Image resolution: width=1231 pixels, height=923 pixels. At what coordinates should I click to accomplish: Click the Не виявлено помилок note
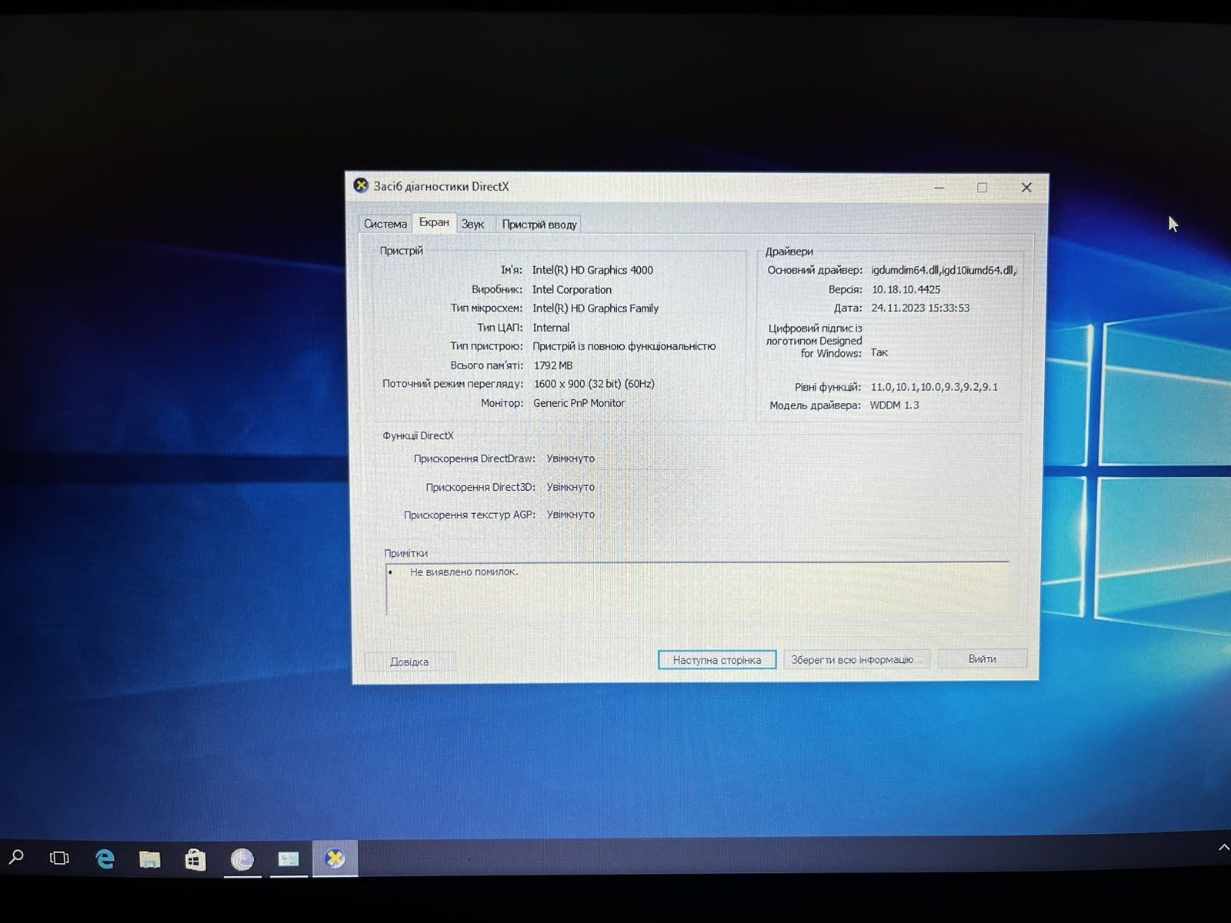pyautogui.click(x=464, y=571)
